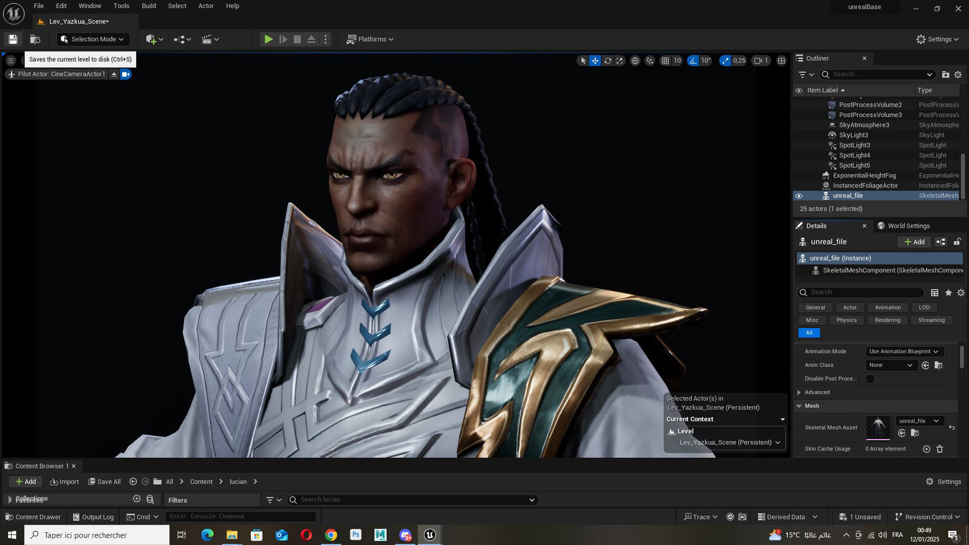Click the Stop simulation square button
Image resolution: width=969 pixels, height=545 pixels.
297,39
